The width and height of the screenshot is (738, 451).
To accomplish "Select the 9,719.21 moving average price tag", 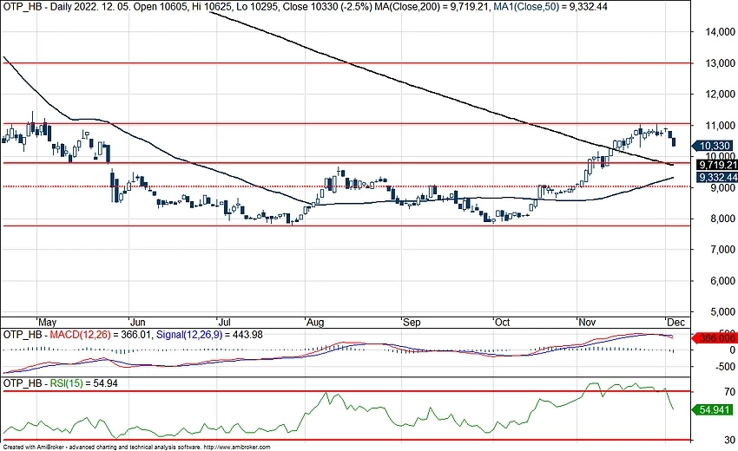I will click(715, 165).
